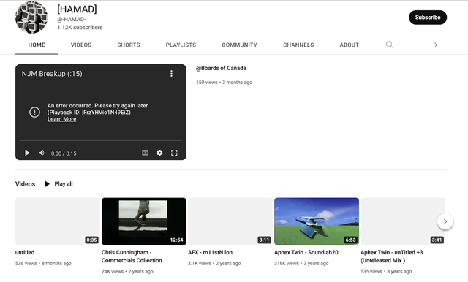Click the Playback ID error message text
The height and width of the screenshot is (282, 468).
point(89,113)
